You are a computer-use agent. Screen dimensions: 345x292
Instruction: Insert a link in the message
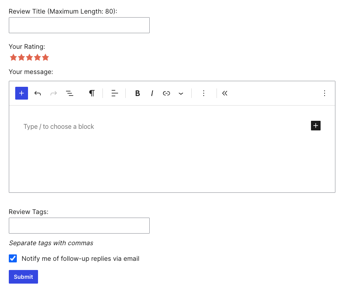166,93
